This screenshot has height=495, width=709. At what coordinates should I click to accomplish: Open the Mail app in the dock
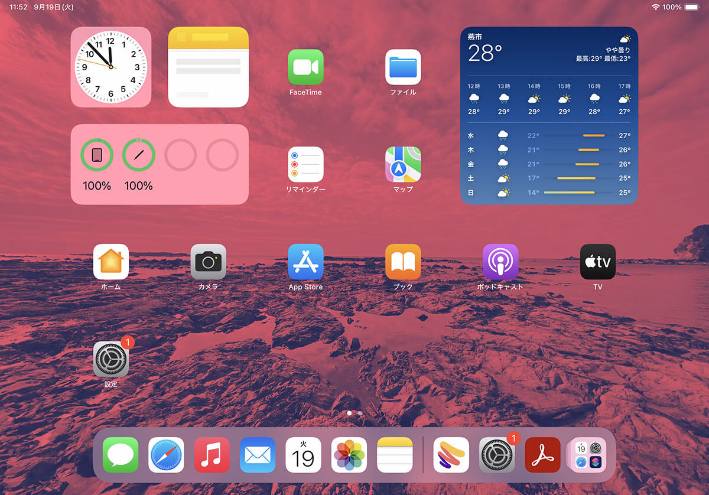pos(258,455)
